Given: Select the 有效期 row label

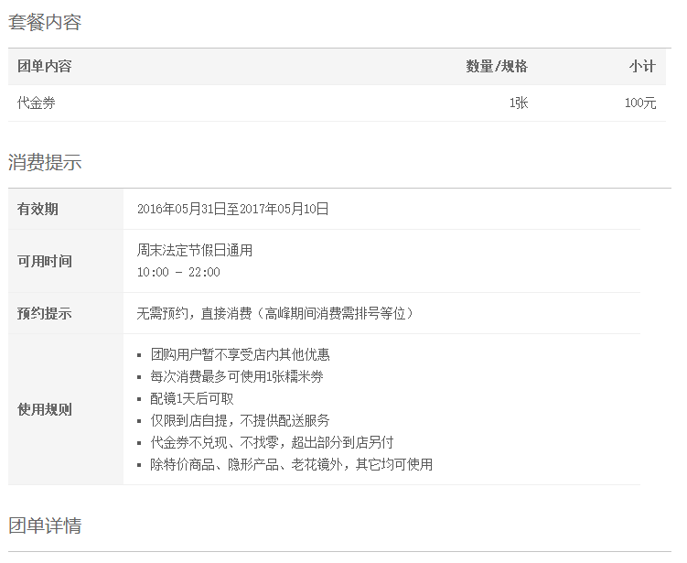Looking at the screenshot, I should click(x=38, y=209).
